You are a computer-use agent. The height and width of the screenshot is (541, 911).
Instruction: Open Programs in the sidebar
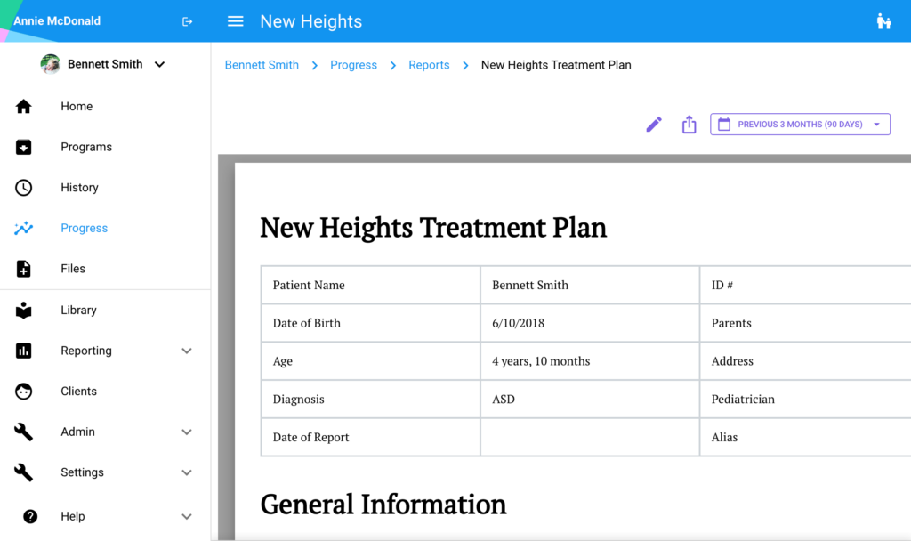[86, 148]
